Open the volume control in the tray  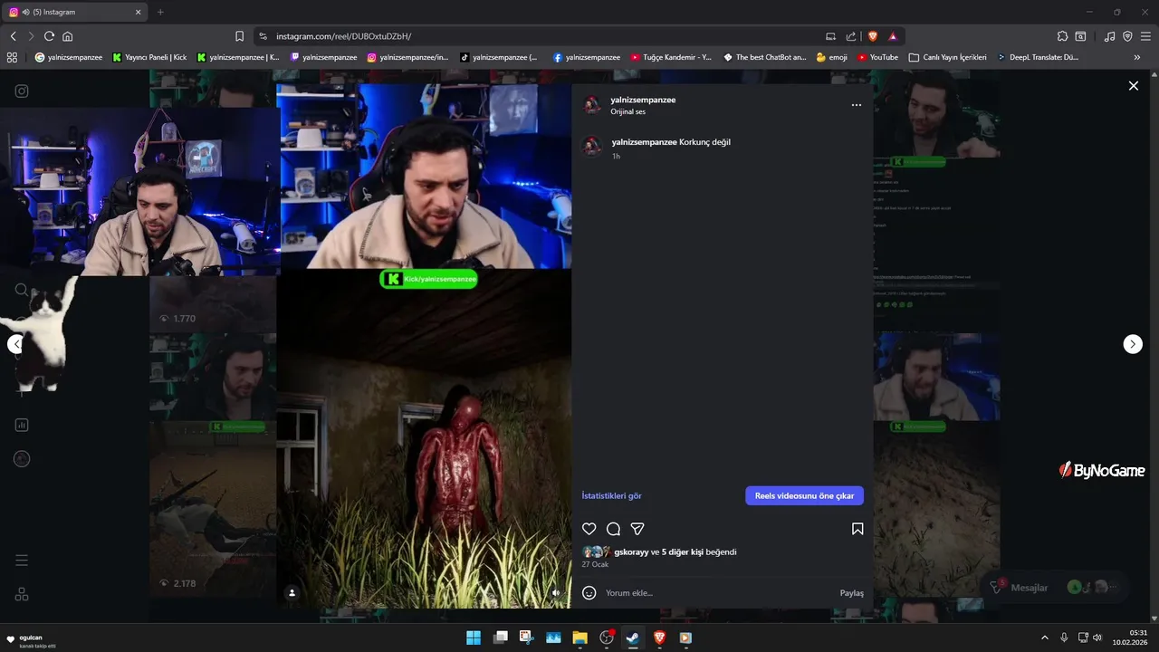coord(1097,638)
